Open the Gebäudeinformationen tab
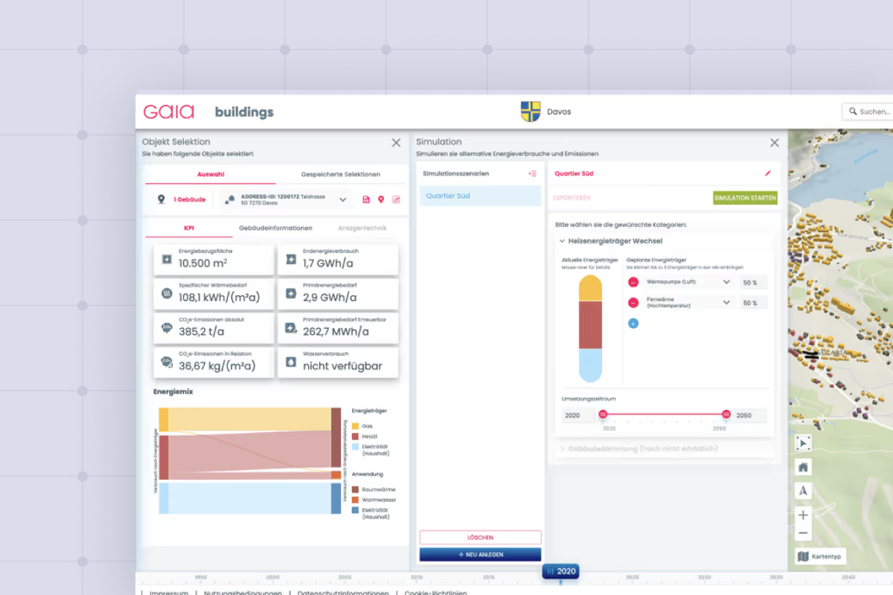 pyautogui.click(x=275, y=228)
